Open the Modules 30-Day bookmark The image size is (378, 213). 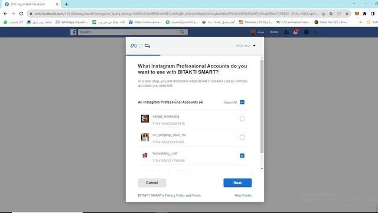(x=255, y=22)
